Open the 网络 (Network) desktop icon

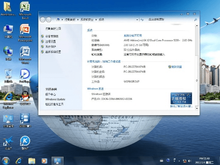(8, 53)
